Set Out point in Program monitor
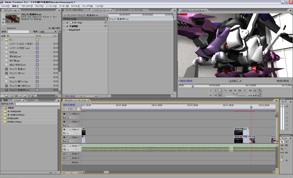293x178 pixels. coord(215,90)
